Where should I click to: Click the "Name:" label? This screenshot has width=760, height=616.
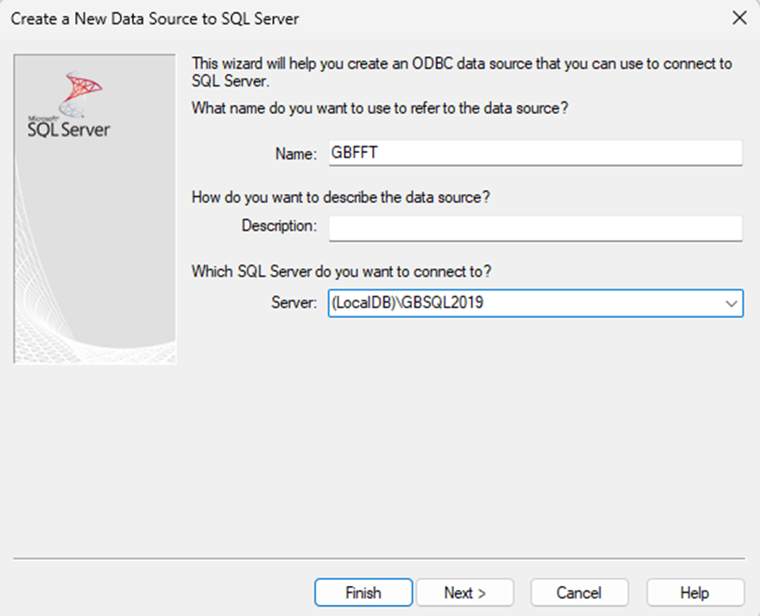click(296, 154)
